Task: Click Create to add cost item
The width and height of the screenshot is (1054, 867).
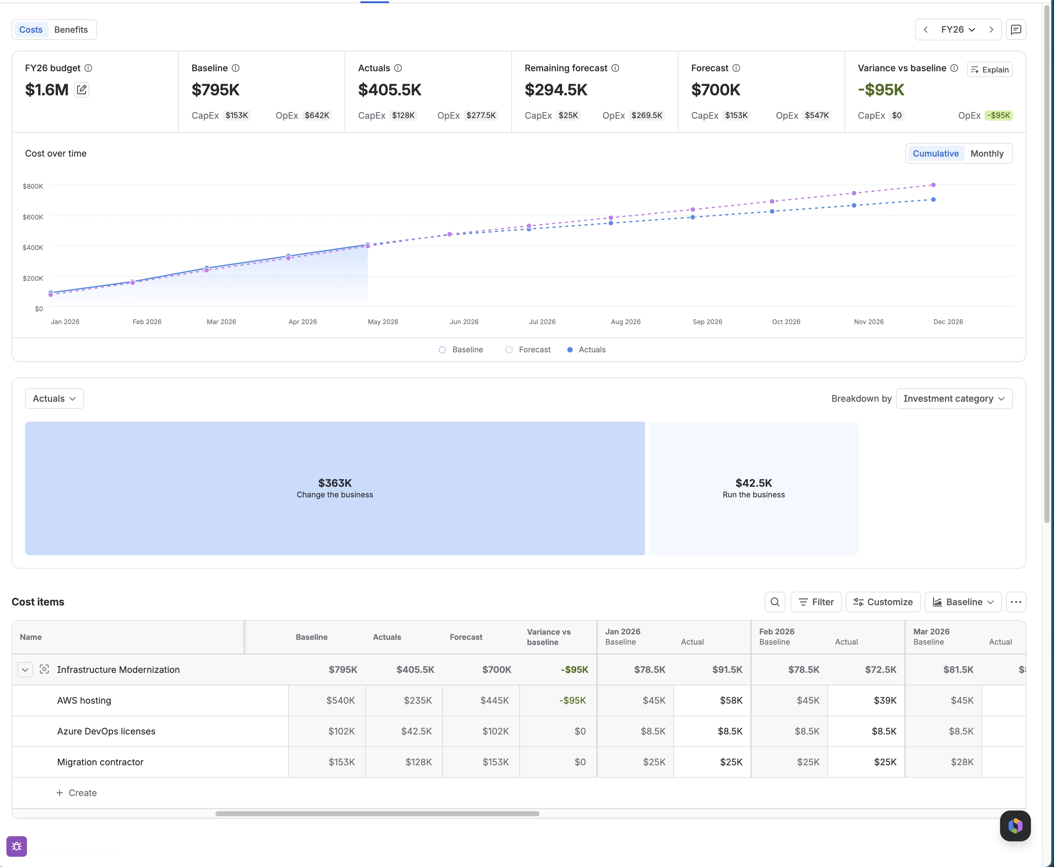Action: click(76, 793)
